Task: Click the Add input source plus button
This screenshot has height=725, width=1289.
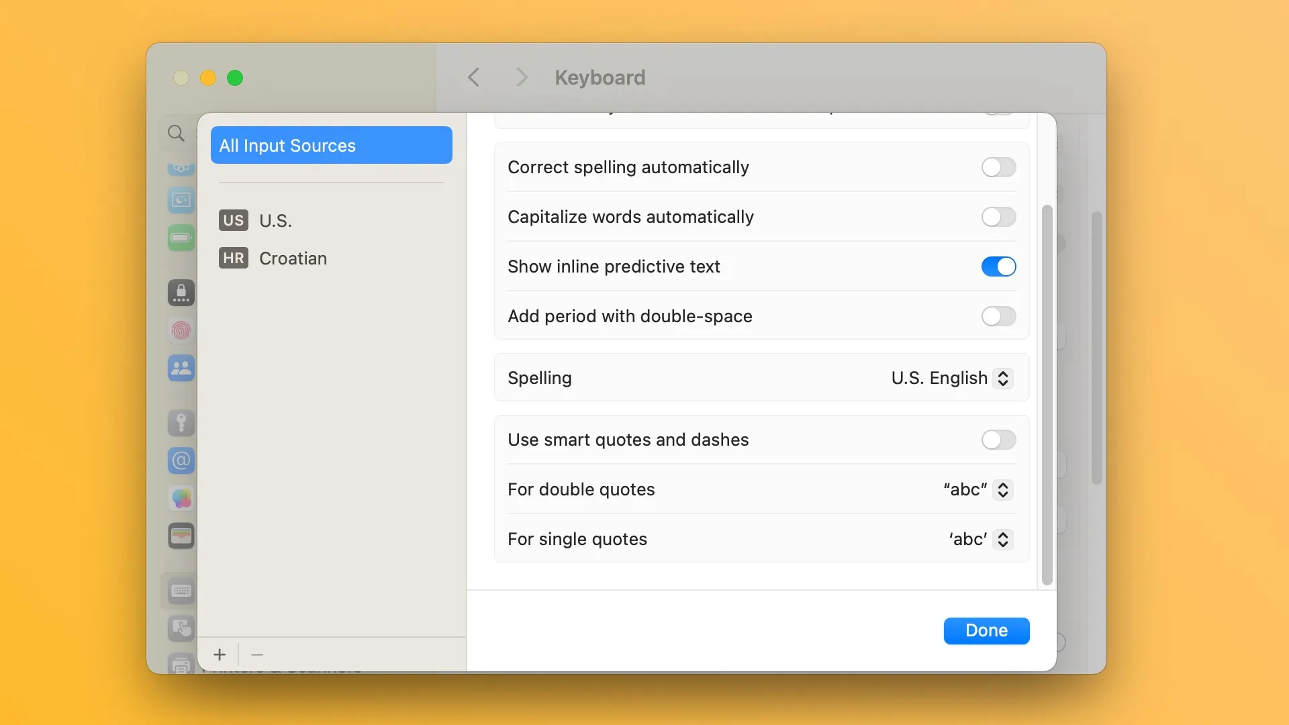Action: point(220,655)
